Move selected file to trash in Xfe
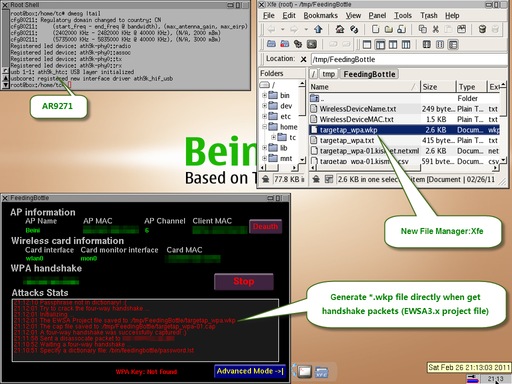Viewport: 512px width, 384px height. [x=482, y=29]
